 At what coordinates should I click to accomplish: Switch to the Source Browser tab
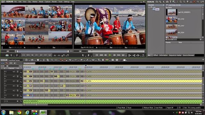188,55
